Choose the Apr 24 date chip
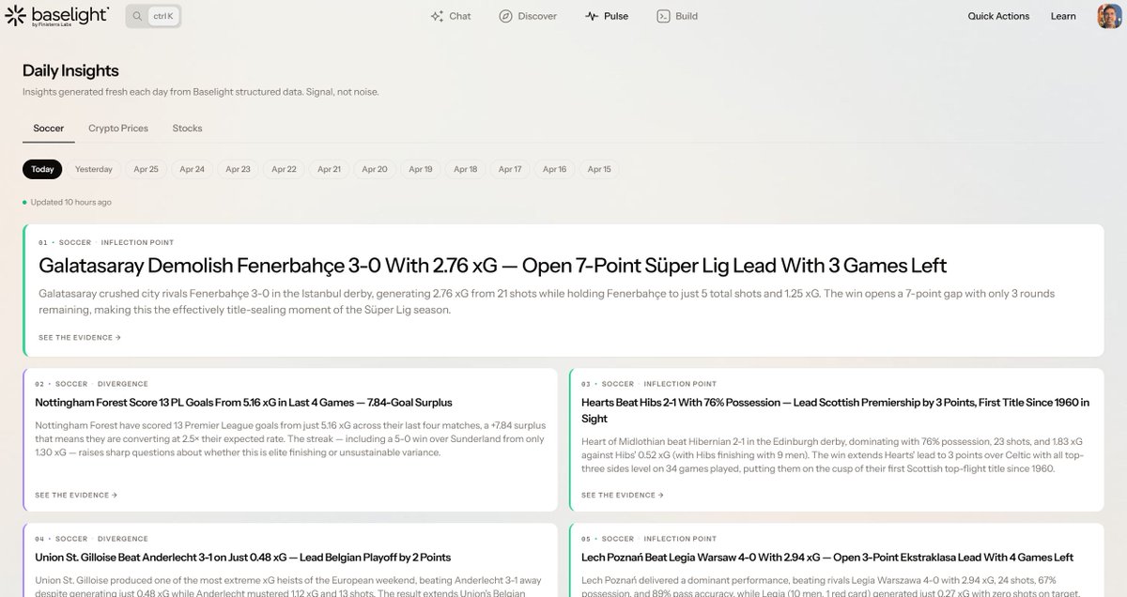 (193, 169)
